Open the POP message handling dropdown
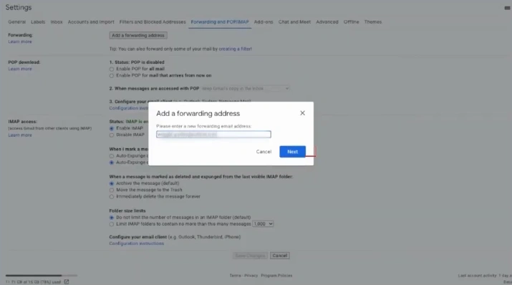 [x=245, y=89]
